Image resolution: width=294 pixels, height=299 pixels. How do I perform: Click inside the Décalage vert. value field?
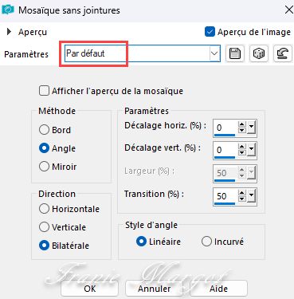(225, 150)
